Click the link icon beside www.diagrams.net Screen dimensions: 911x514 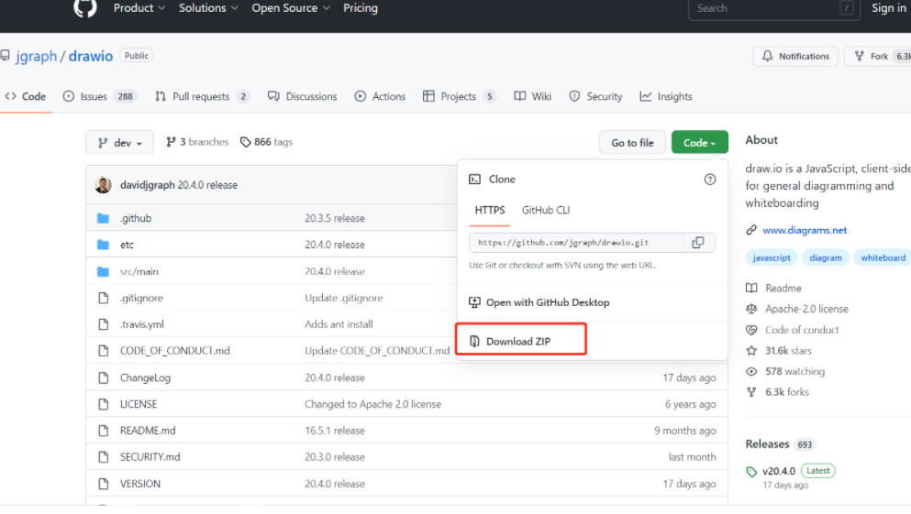click(x=751, y=230)
